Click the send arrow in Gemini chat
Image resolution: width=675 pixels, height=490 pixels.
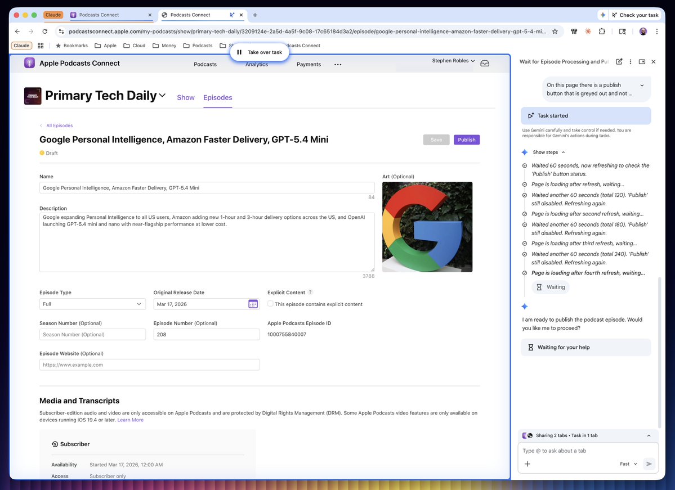649,464
